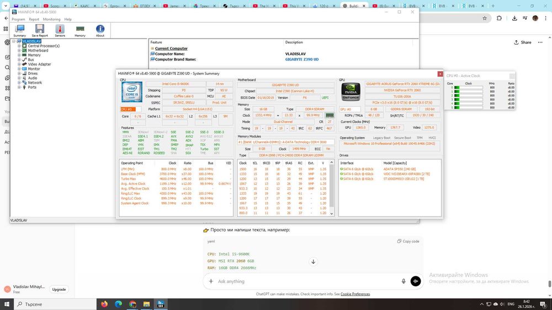The height and width of the screenshot is (310, 552).
Task: Open Firefox from the taskbar
Action: click(x=104, y=304)
